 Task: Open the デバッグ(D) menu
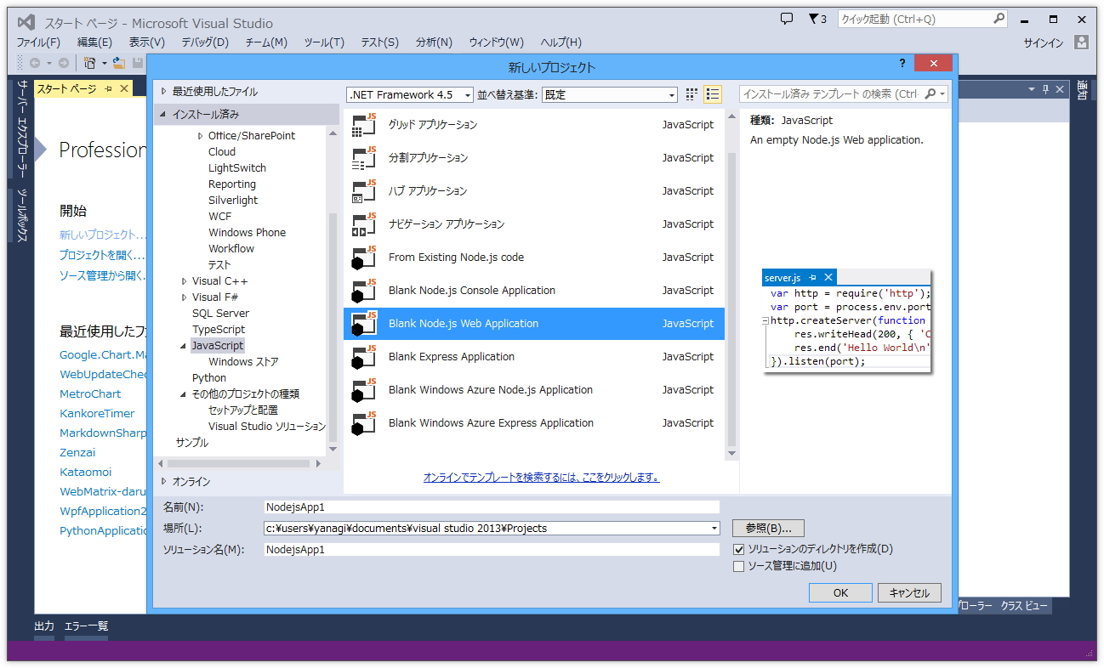[x=205, y=42]
